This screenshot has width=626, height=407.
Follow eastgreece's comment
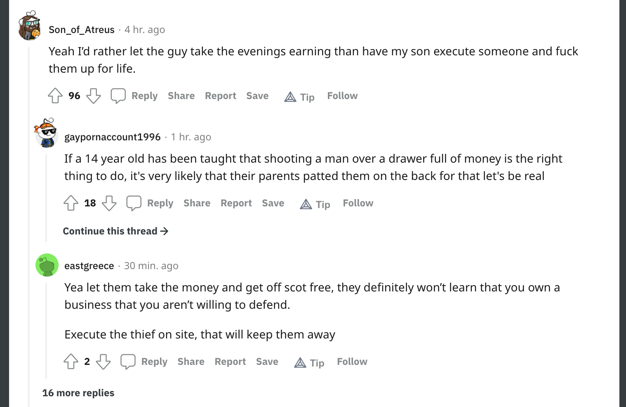[352, 362]
